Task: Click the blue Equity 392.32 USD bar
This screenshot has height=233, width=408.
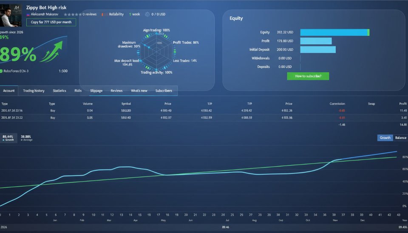Action: click(334, 32)
